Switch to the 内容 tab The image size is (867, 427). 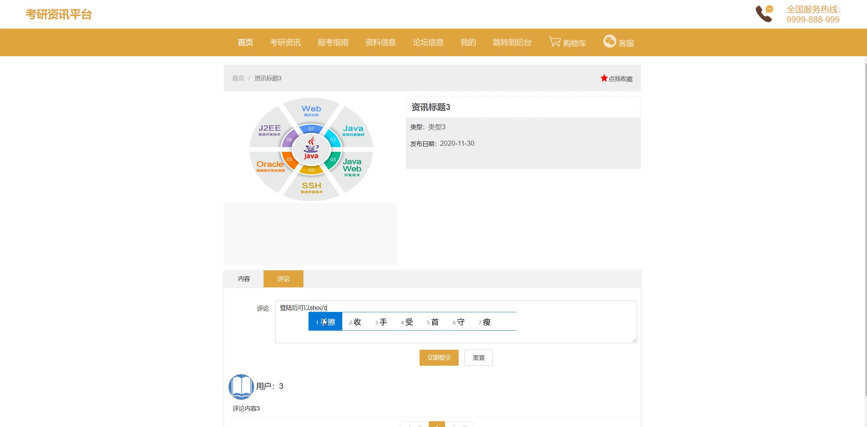pos(244,279)
